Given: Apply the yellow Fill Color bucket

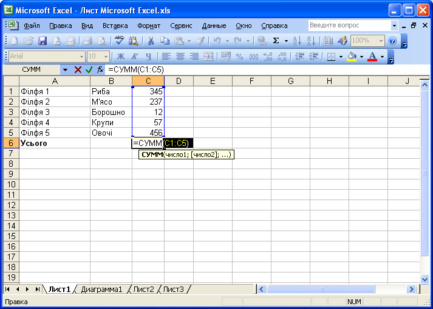Looking at the screenshot, I should click(352, 57).
